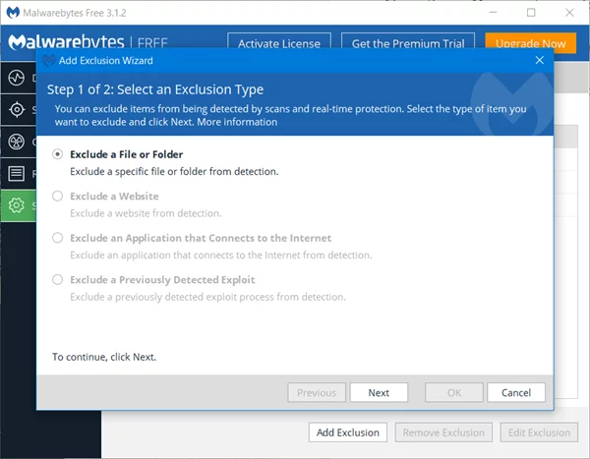
Task: Open the Quarantine sidebar icon
Action: [x=16, y=142]
